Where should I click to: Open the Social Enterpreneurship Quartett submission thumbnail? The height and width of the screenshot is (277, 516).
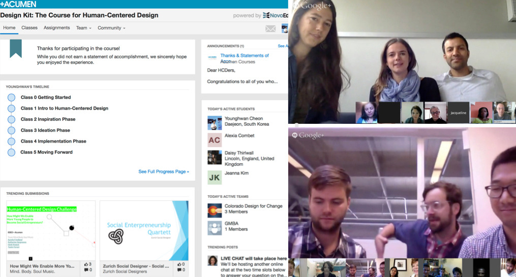pyautogui.click(x=144, y=231)
